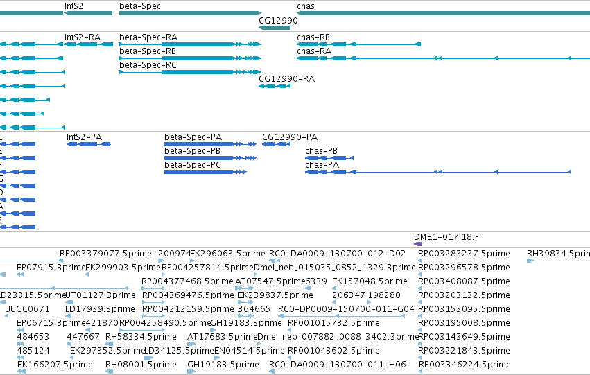Image resolution: width=590 pixels, height=375 pixels.
Task: Select the CG12990-RA transcript
Action: click(x=275, y=86)
